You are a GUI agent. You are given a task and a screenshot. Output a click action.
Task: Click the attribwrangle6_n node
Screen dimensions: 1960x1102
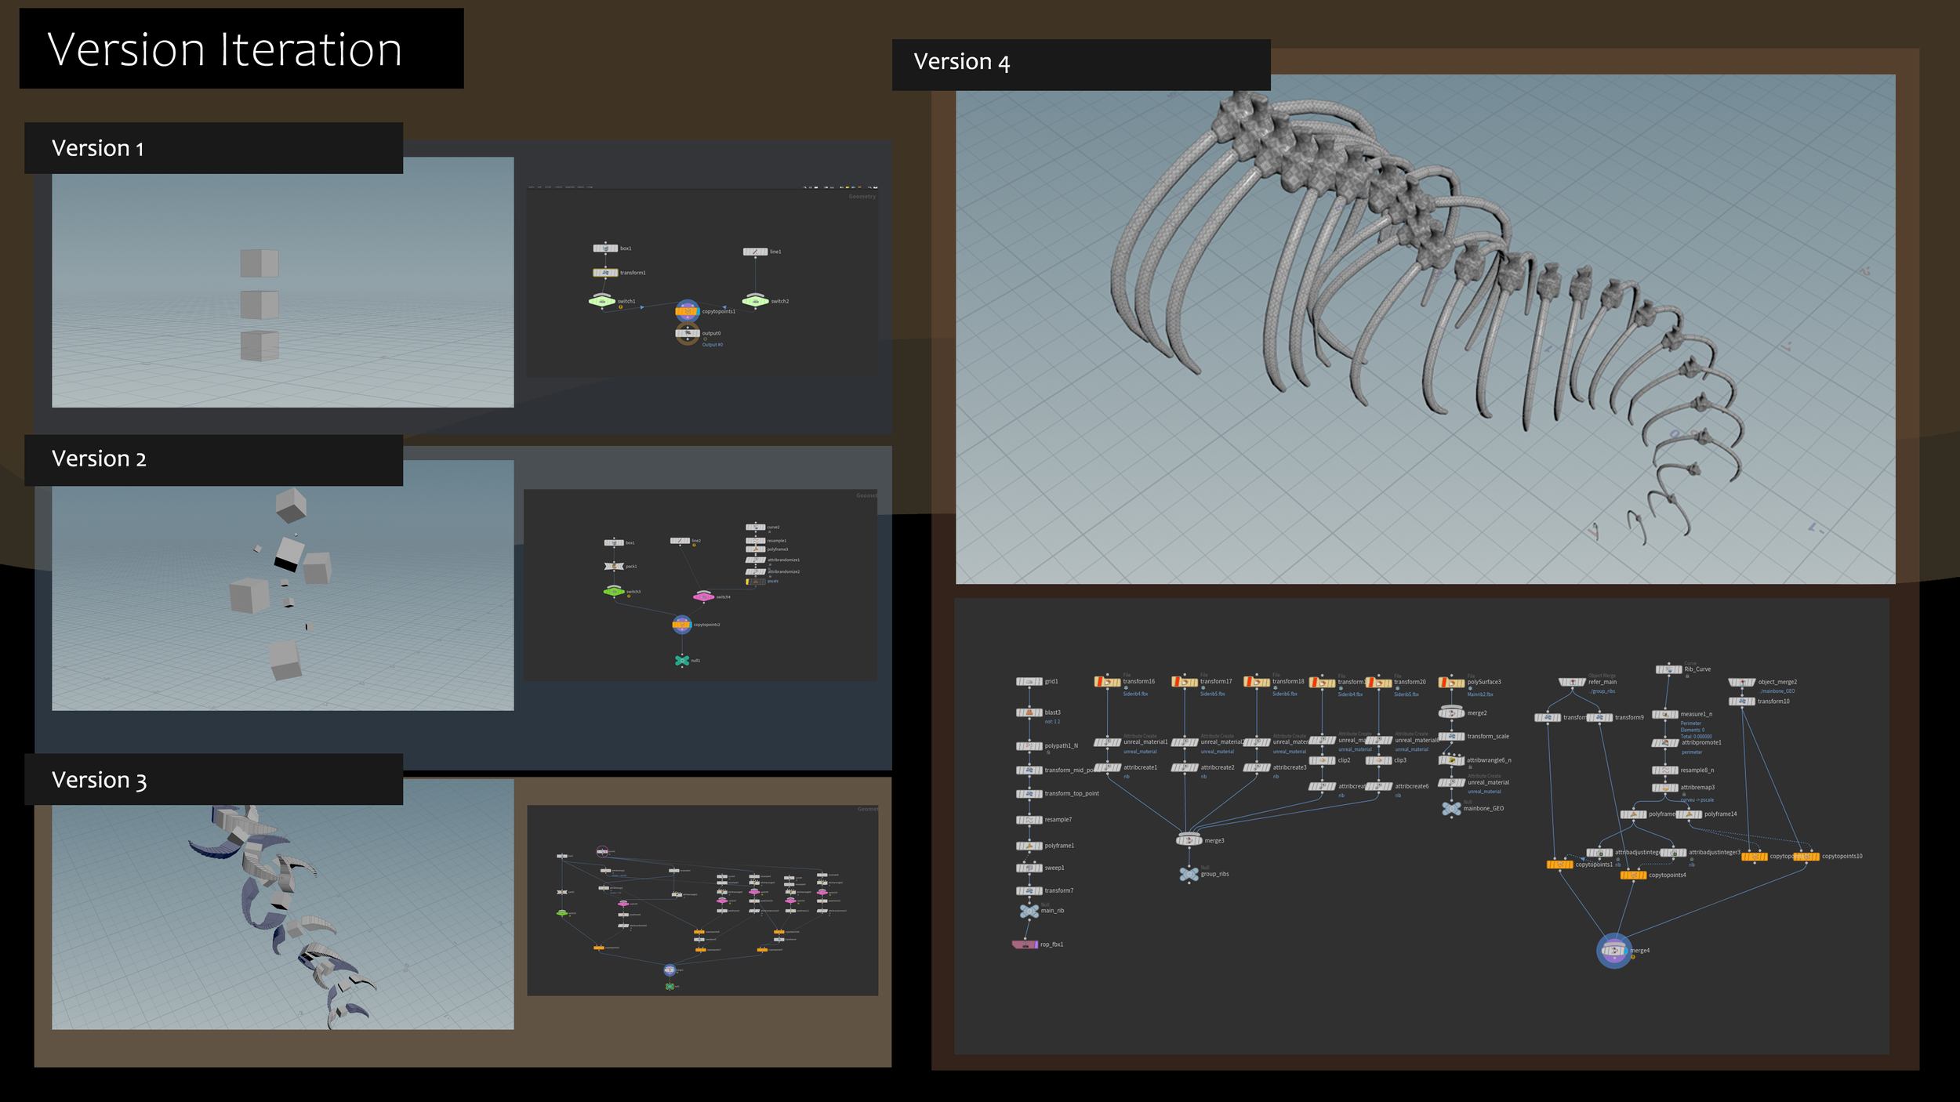(x=1451, y=760)
